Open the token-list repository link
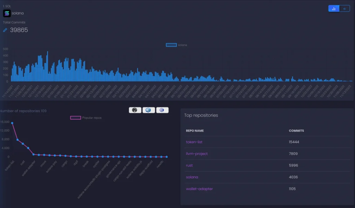 point(193,142)
